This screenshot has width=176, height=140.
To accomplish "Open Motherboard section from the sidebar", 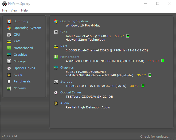I will click(x=23, y=48).
